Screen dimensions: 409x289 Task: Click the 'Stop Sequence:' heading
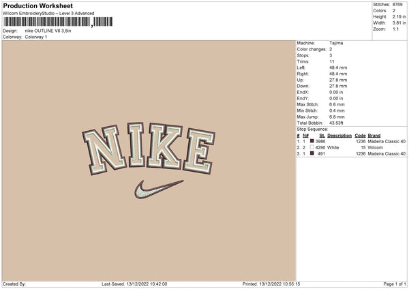(x=312, y=130)
